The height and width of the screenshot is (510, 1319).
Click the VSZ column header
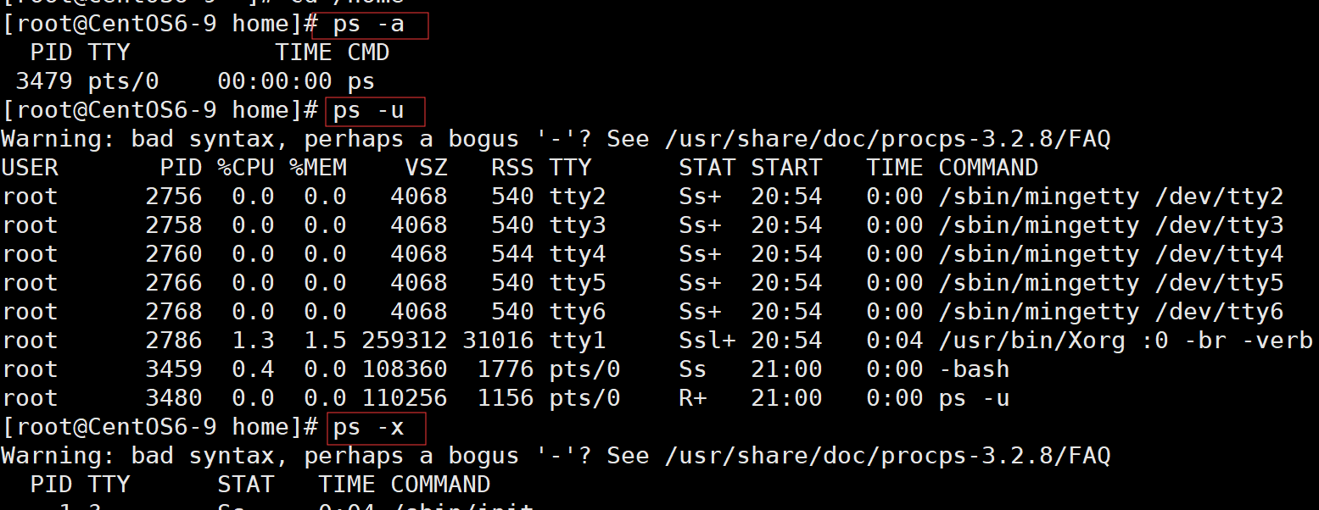tap(425, 168)
